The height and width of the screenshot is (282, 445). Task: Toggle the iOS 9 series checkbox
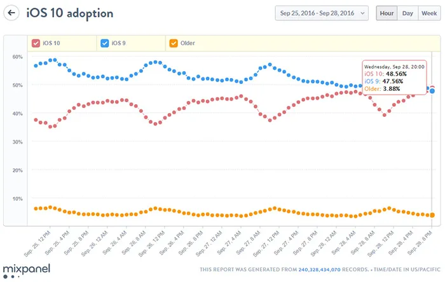pyautogui.click(x=105, y=43)
